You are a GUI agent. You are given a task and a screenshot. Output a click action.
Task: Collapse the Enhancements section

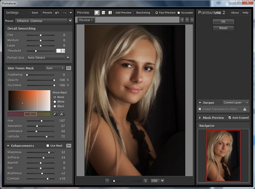click(9, 146)
